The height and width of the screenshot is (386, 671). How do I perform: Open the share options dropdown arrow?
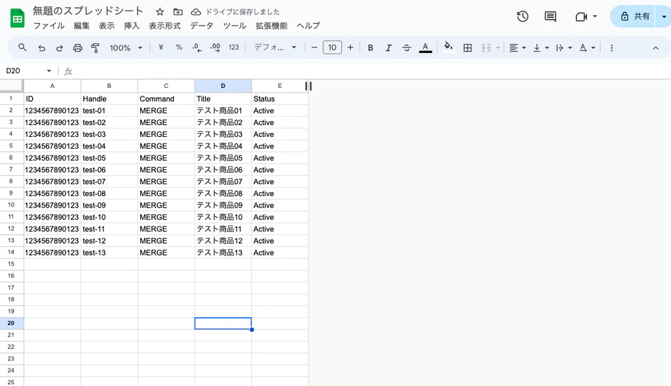click(x=664, y=16)
